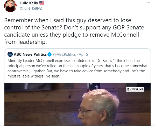Visit the @julie_kelly2 handle
The image size is (155, 126).
pos(31,8)
